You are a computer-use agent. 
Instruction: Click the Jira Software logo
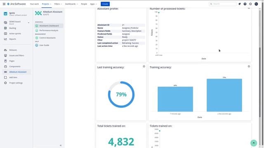click(16, 4)
